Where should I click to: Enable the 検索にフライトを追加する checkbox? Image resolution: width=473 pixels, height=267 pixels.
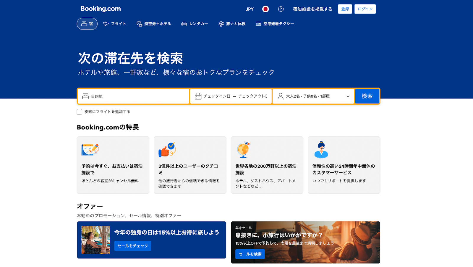coord(80,112)
